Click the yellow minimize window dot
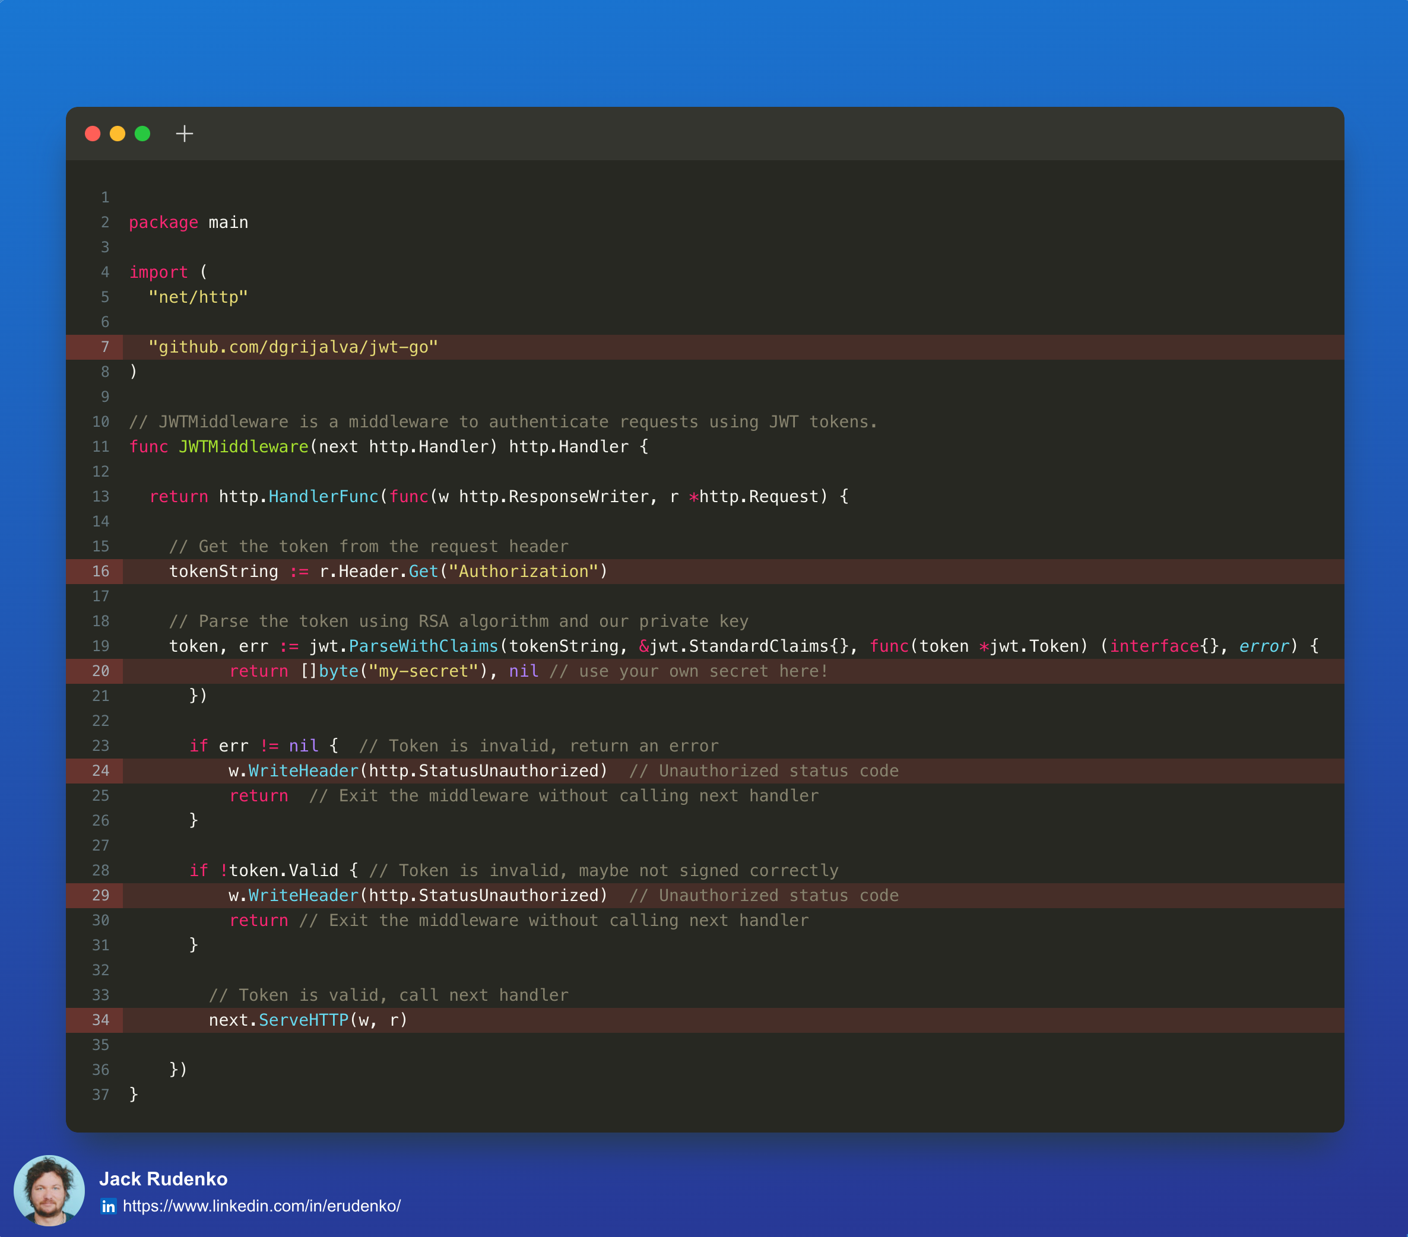1408x1237 pixels. pos(118,134)
